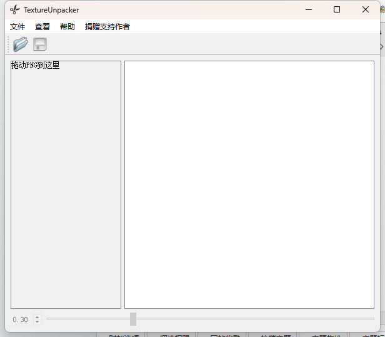Maximize the TextureUnpacker window

337,10
